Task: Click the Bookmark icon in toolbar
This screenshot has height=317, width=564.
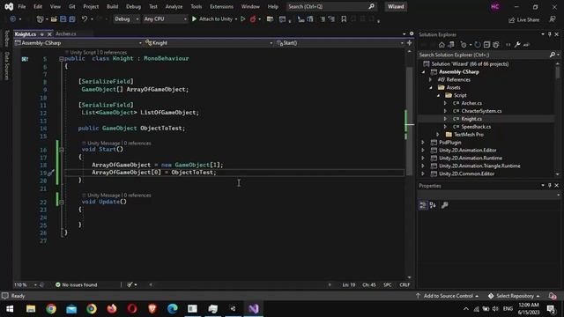Action: point(344,19)
